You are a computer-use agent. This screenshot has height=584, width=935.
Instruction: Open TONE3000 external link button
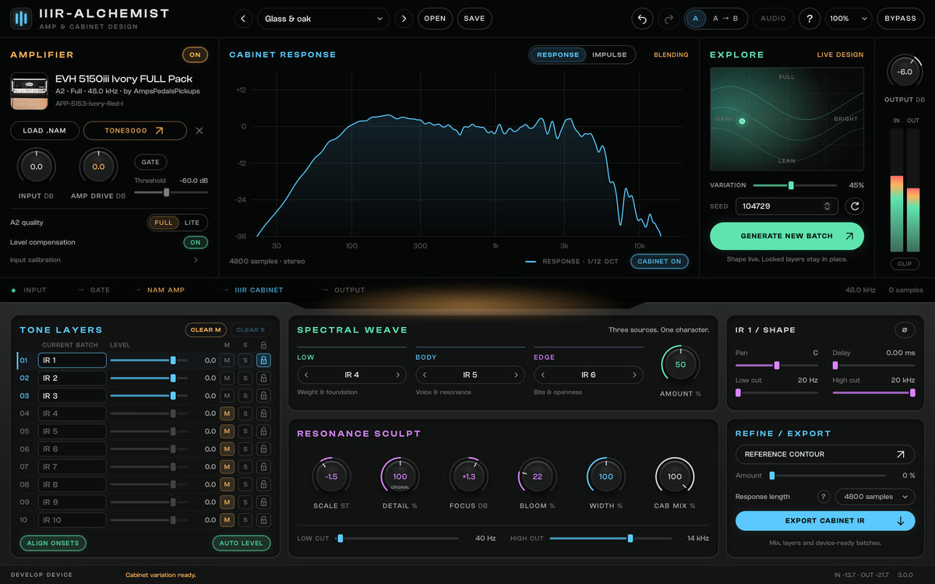(x=135, y=131)
